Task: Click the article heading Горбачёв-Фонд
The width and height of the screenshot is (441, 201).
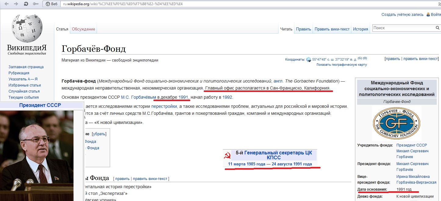Action: coord(94,49)
